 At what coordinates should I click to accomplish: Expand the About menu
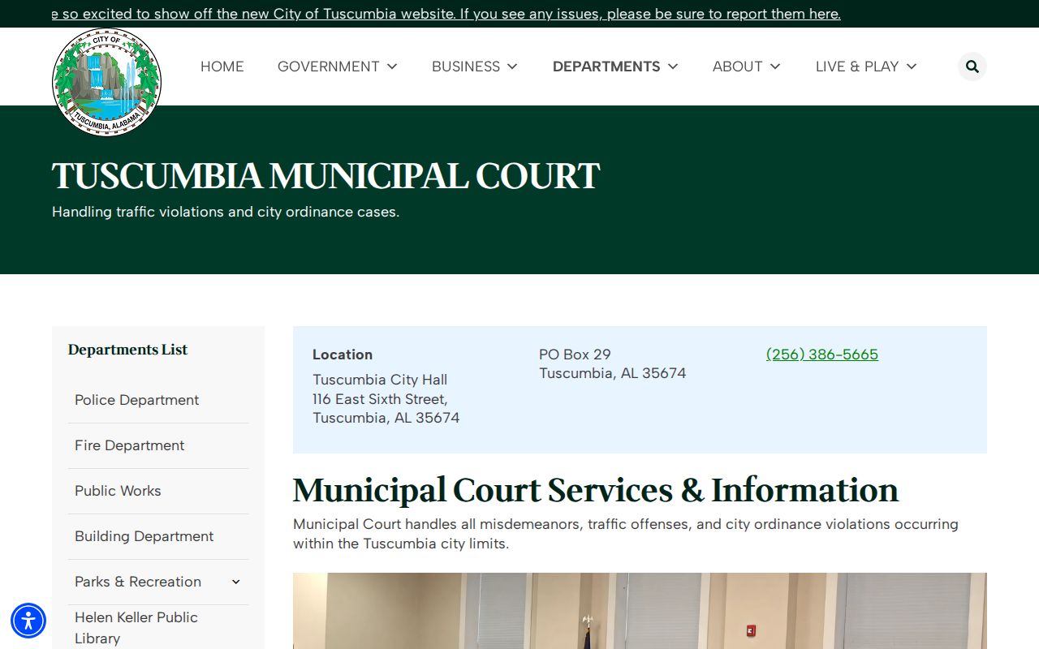[746, 67]
